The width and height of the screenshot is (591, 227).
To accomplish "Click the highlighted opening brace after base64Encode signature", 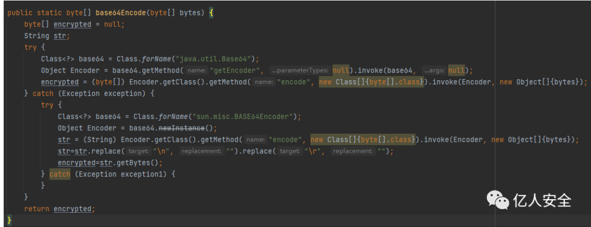I will [x=211, y=13].
